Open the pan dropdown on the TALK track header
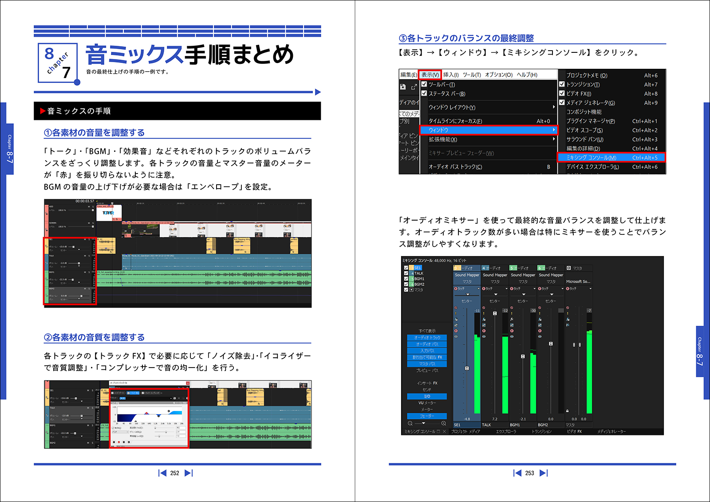Screen dimensions: 710x502 (79, 266)
